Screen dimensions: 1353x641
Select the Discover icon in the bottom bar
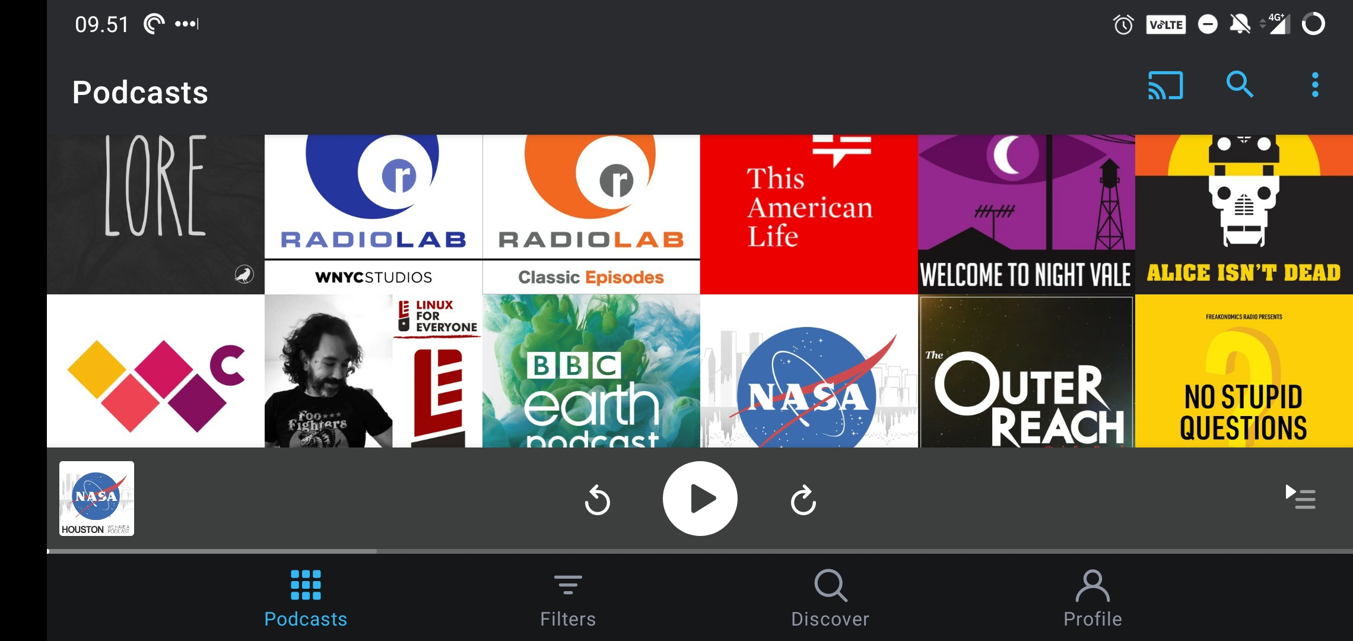point(829,585)
